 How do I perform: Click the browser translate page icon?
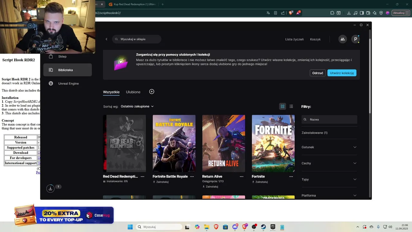[x=268, y=13]
